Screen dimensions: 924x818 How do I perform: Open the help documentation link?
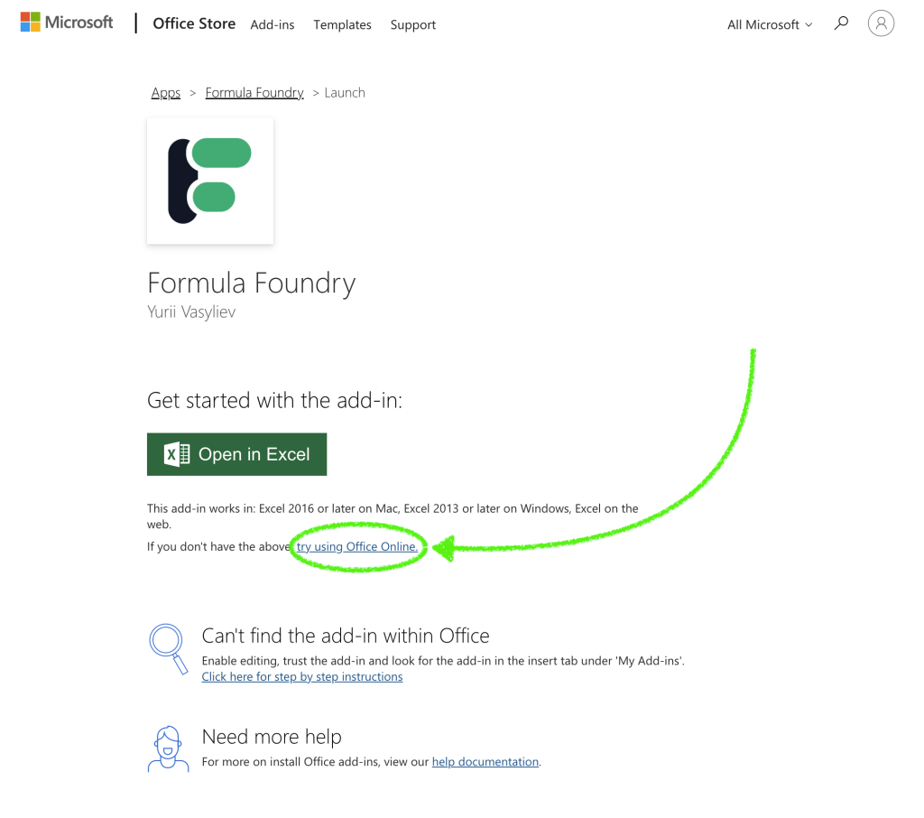(x=485, y=762)
